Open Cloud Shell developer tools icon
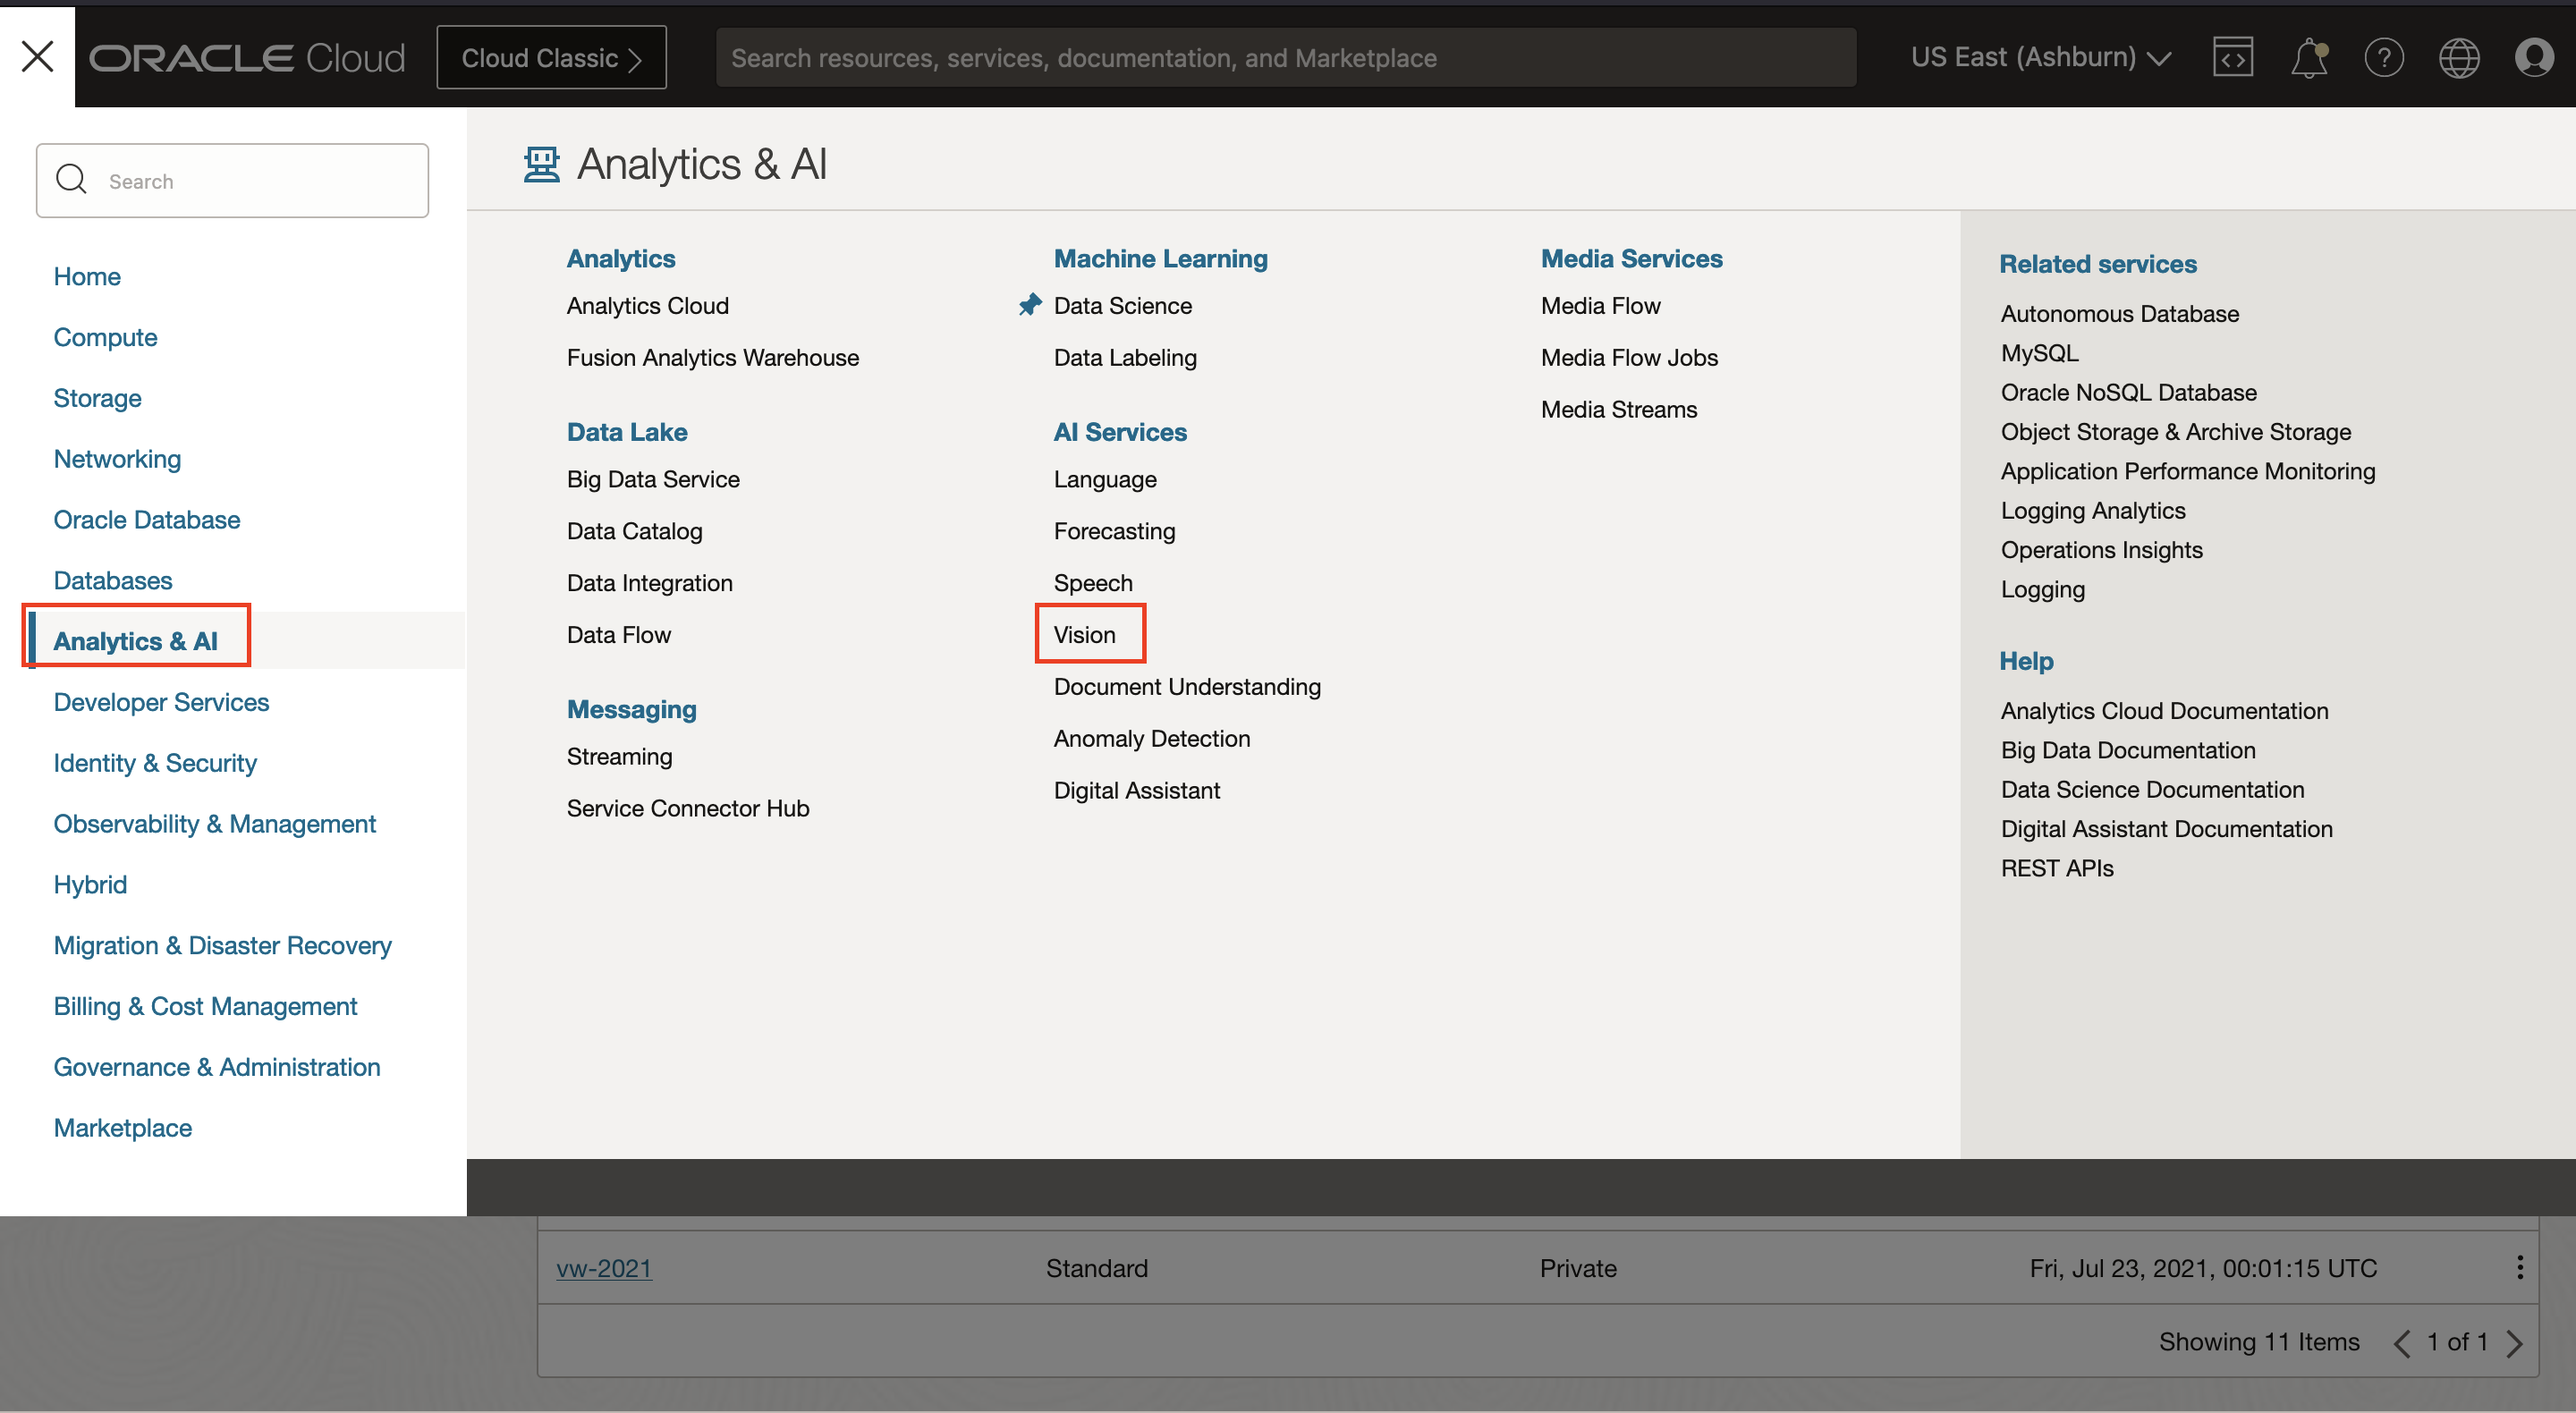Screen dimensions: 2576x1413 tap(2232, 57)
